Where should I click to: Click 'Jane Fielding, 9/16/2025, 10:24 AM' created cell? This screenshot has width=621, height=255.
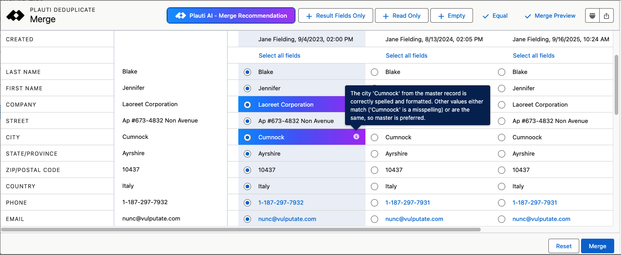(x=561, y=39)
